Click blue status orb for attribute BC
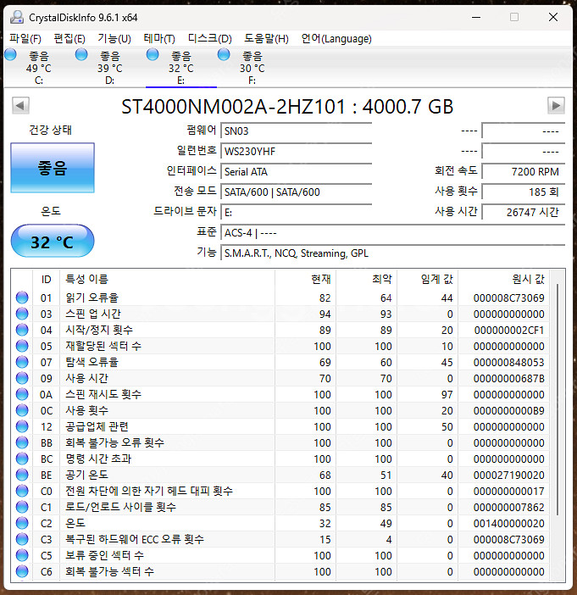 point(22,459)
